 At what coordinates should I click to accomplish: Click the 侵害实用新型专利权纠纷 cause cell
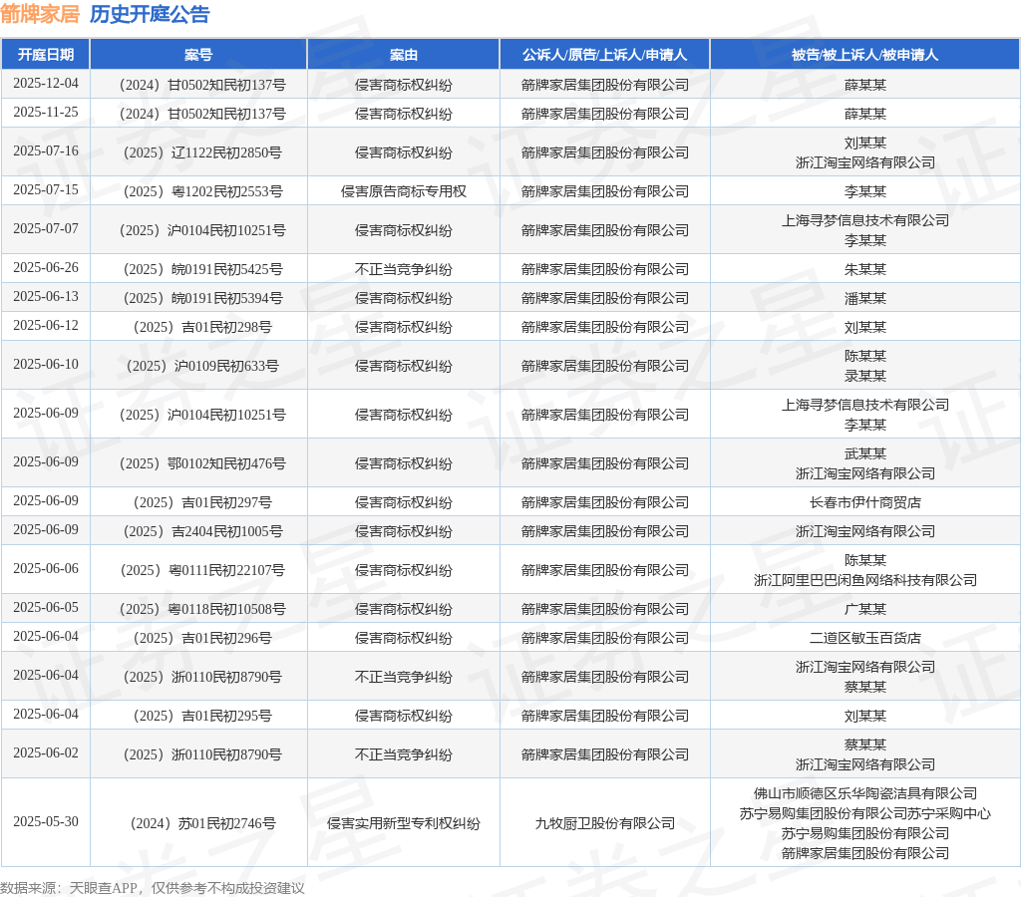(x=404, y=824)
